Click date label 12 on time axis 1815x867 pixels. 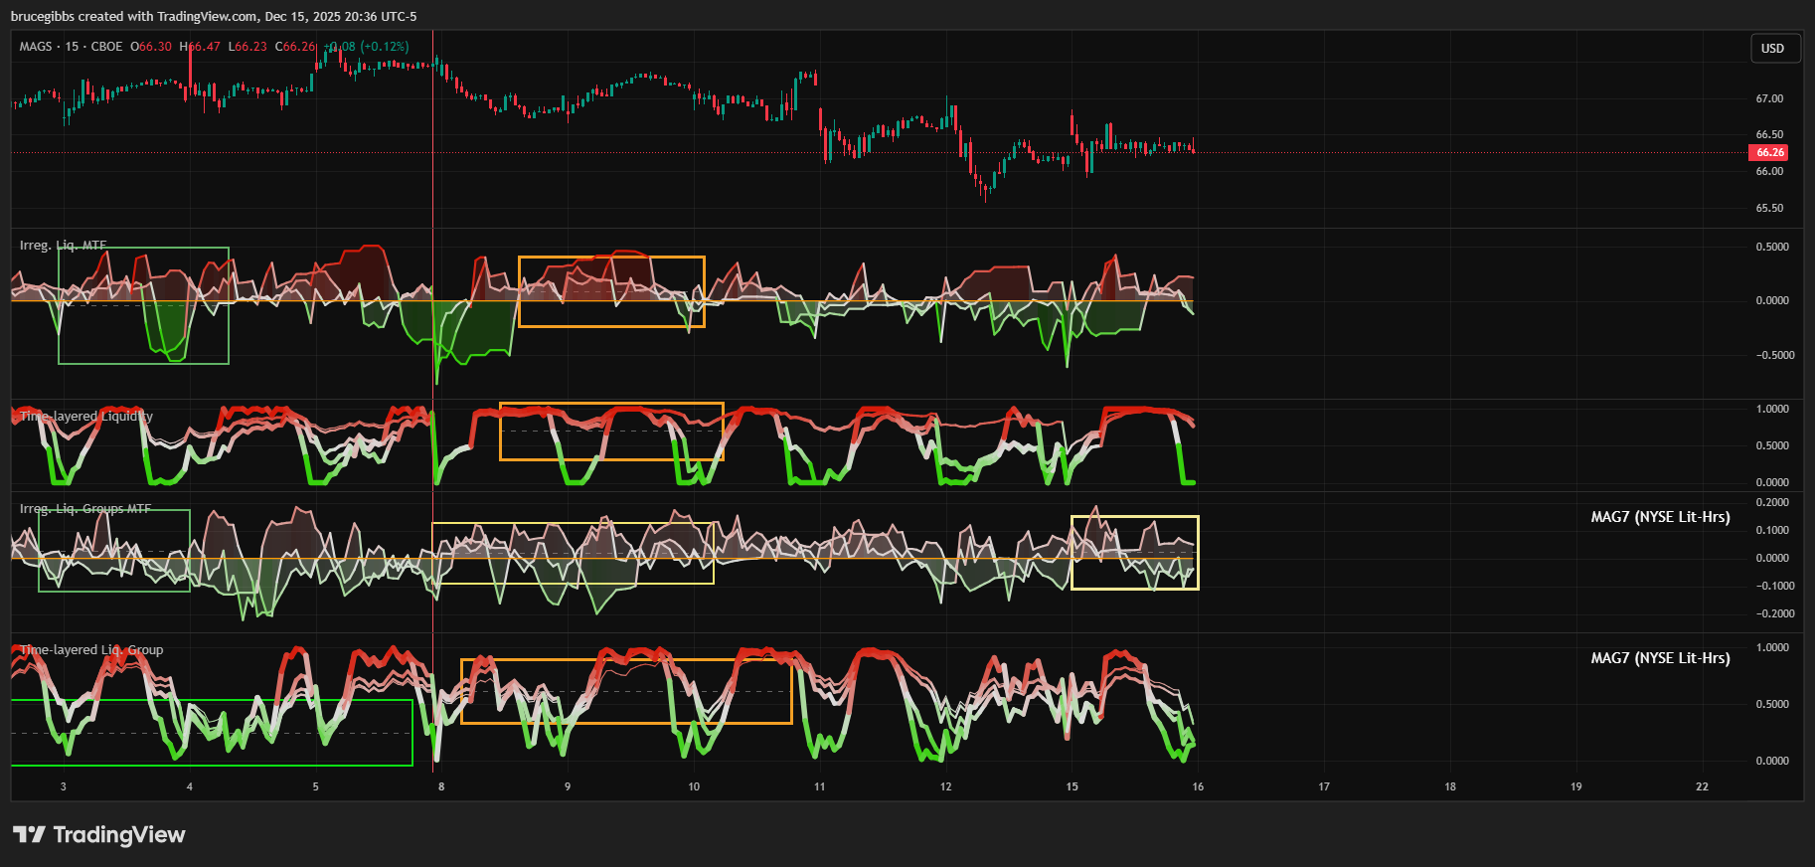click(x=945, y=786)
